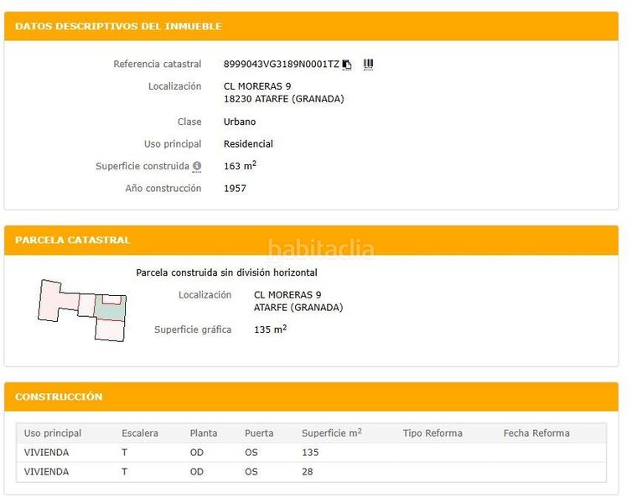Click the Escalera column header
Image resolution: width=642 pixels, height=503 pixels.
click(140, 433)
